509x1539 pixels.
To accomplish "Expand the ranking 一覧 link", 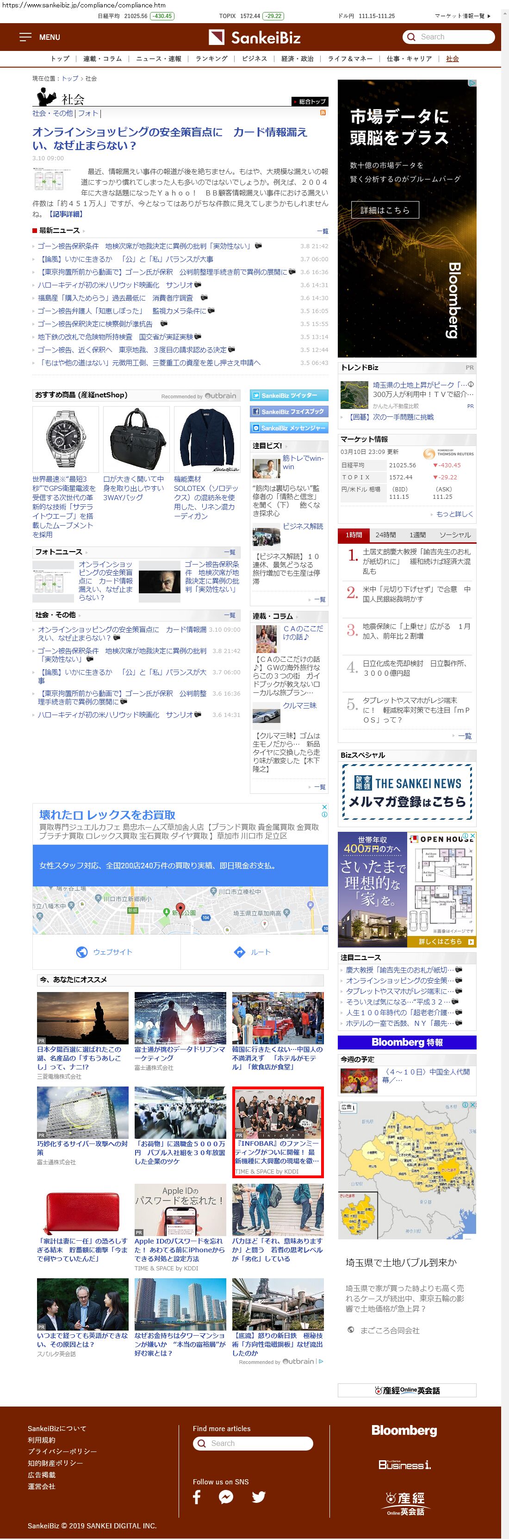I will (x=465, y=736).
